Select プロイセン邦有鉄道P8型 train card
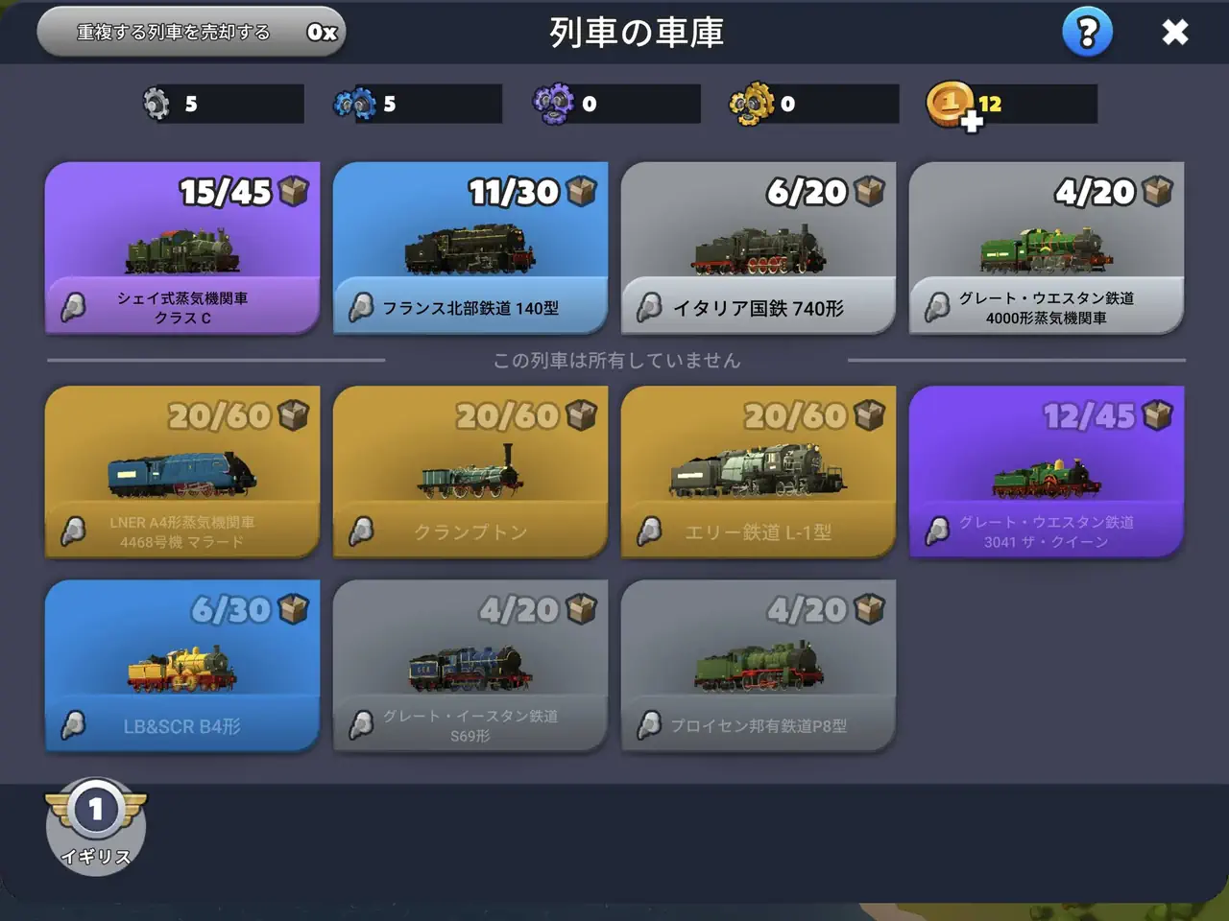1229x921 pixels. point(759,666)
